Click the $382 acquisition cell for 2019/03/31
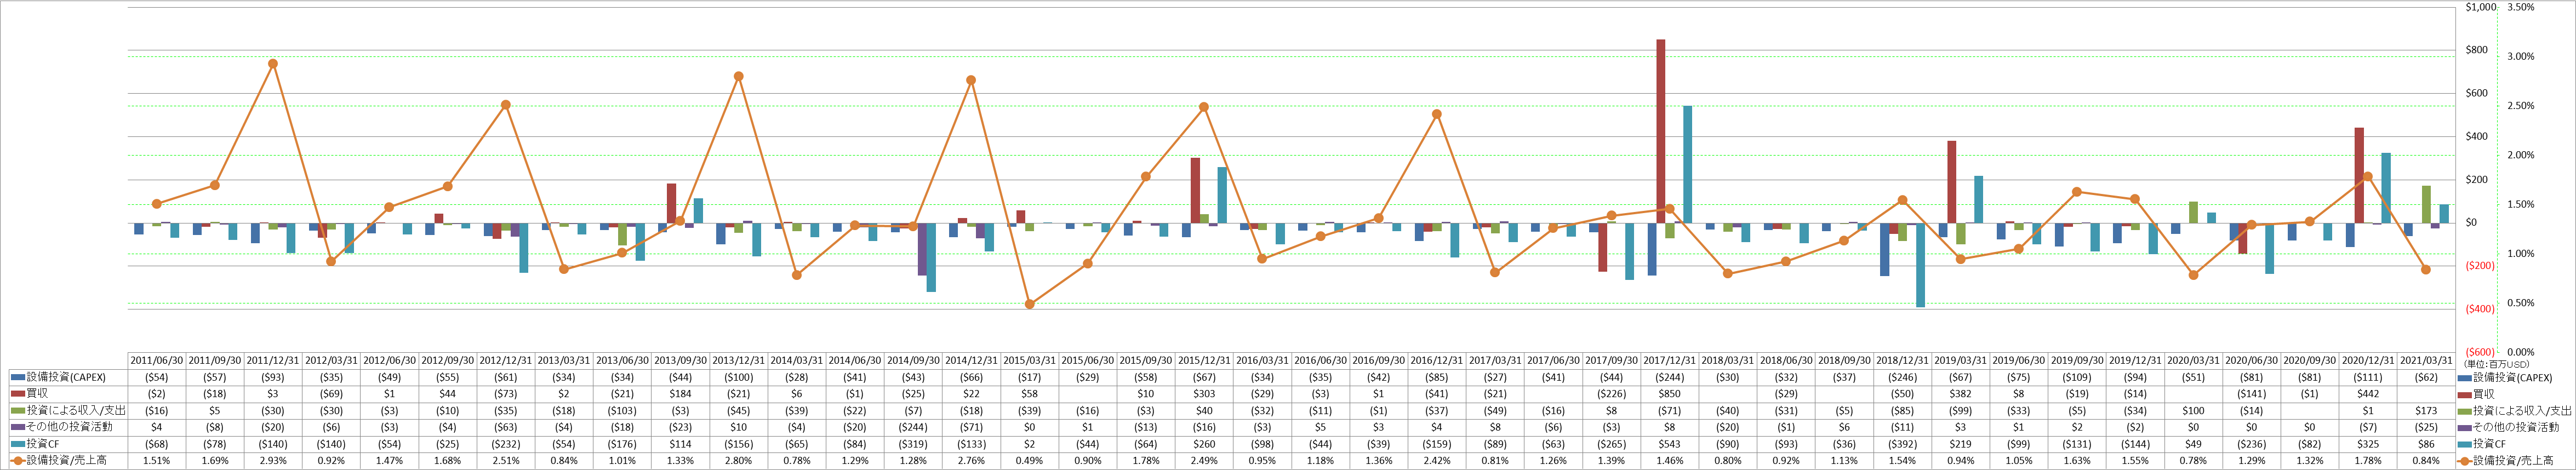2576x470 pixels. [x=1960, y=394]
